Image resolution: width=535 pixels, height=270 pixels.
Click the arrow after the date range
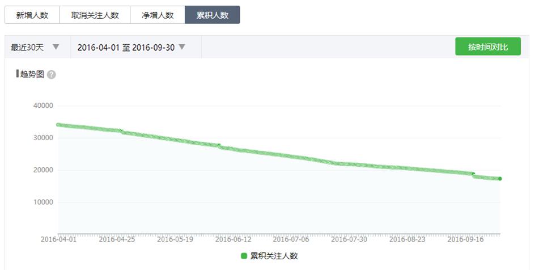182,47
